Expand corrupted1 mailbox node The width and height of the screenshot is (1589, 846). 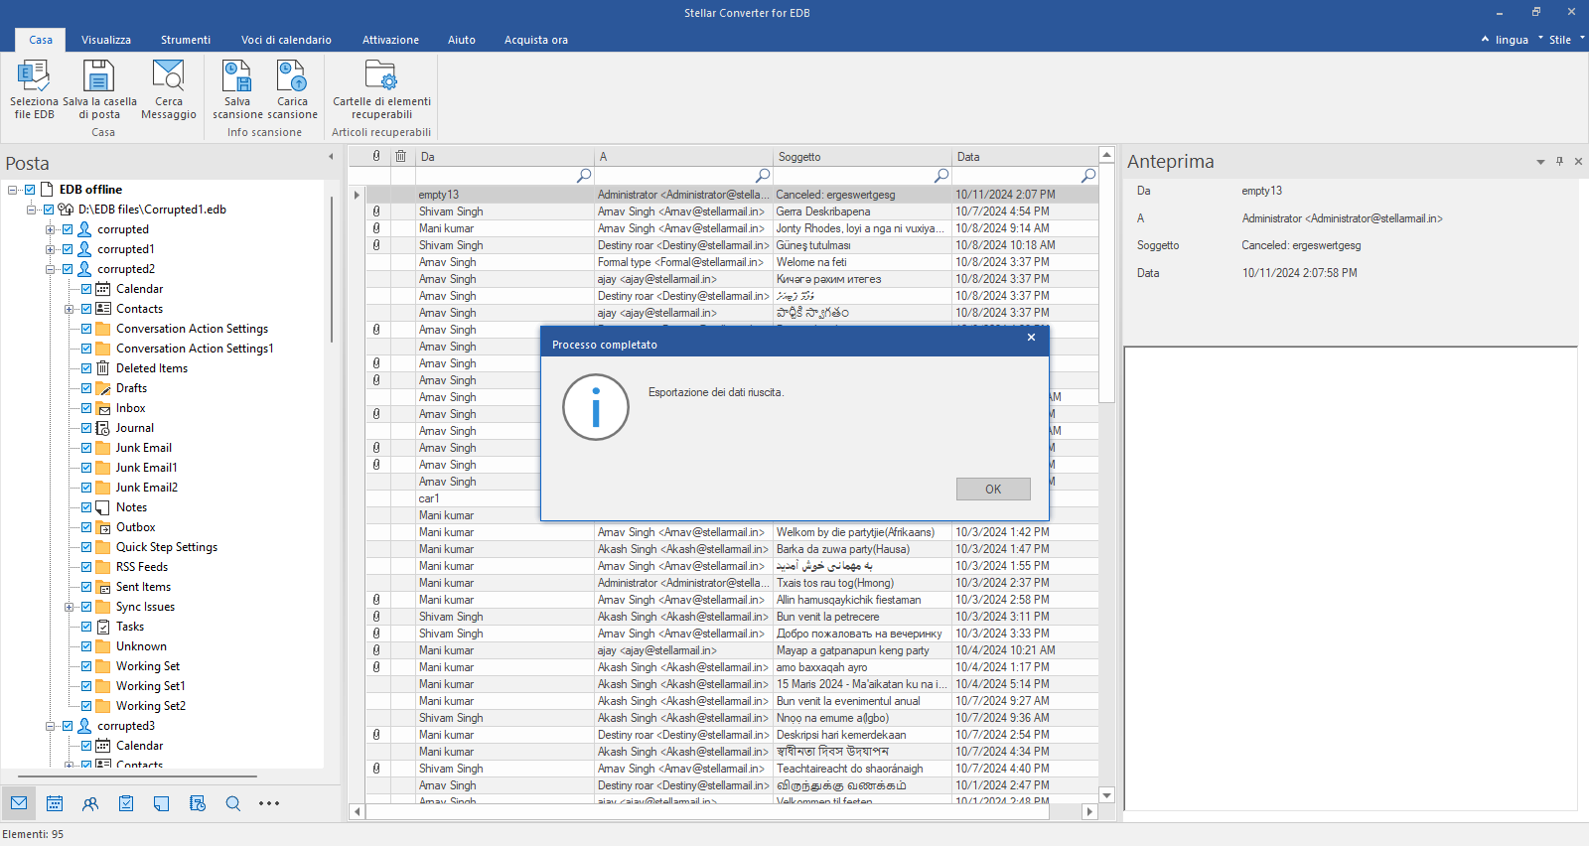[x=50, y=249]
